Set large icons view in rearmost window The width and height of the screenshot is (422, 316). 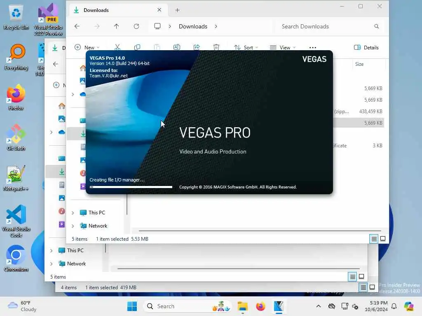(x=372, y=288)
